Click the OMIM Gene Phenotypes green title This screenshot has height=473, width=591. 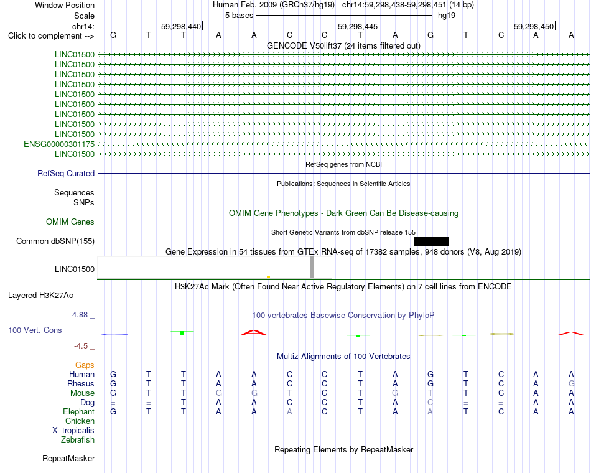click(343, 213)
